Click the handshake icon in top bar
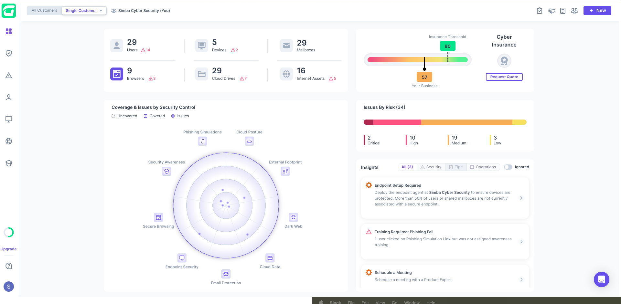This screenshot has width=621, height=304. [x=551, y=11]
